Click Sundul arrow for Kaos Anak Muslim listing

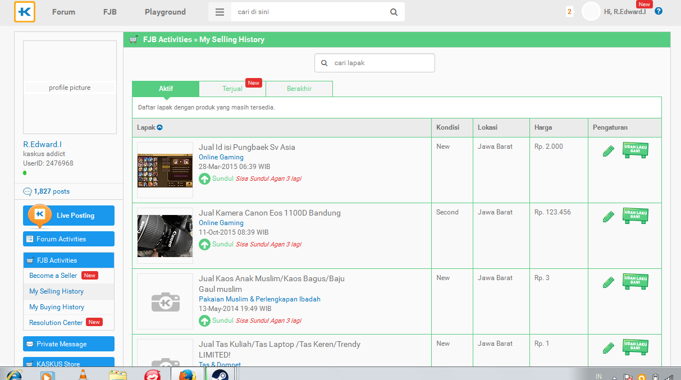point(204,321)
